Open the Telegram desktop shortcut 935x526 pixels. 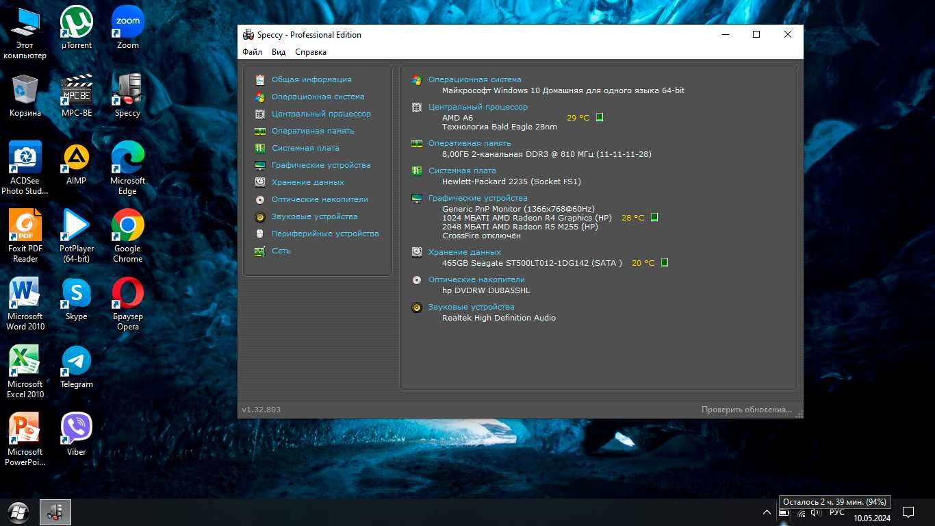click(77, 366)
